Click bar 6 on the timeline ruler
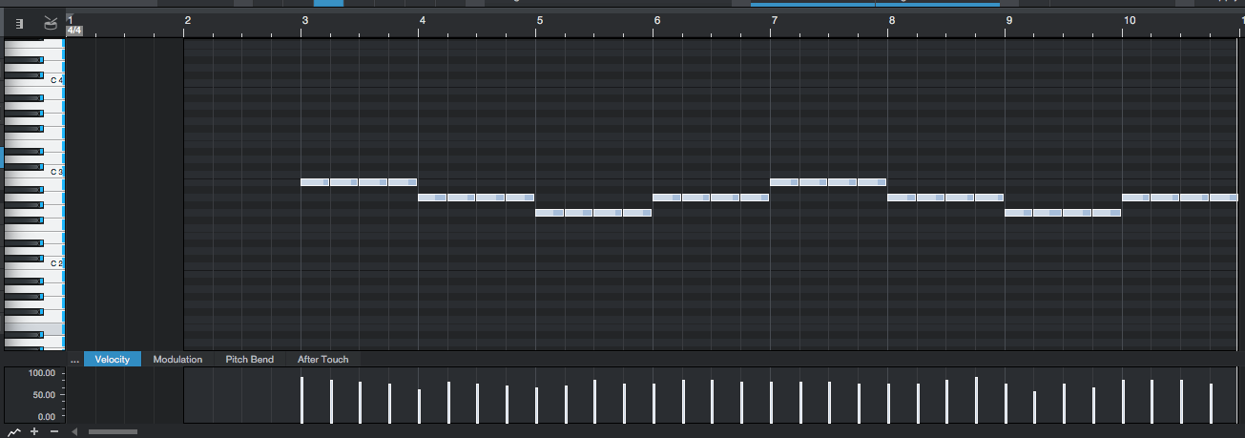The width and height of the screenshot is (1245, 438). click(656, 20)
